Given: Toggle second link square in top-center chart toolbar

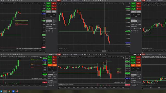Looking at the screenshot, I should tap(136, 1).
